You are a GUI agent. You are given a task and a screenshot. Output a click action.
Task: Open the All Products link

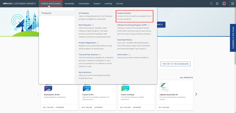point(84,13)
